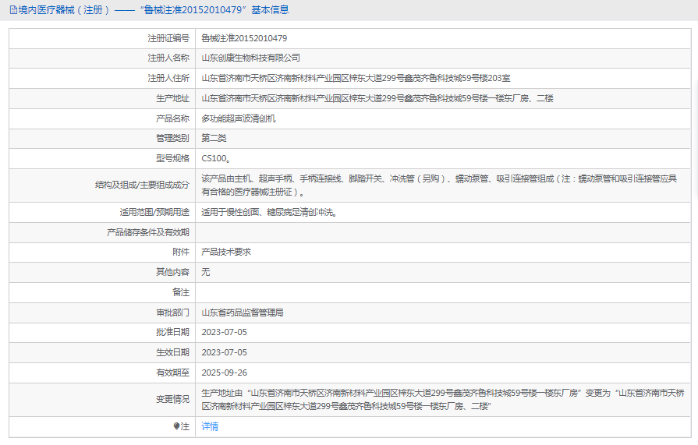Select registration number 鲁械注准20152010479 in the header
The height and width of the screenshot is (445, 698).
(x=193, y=10)
